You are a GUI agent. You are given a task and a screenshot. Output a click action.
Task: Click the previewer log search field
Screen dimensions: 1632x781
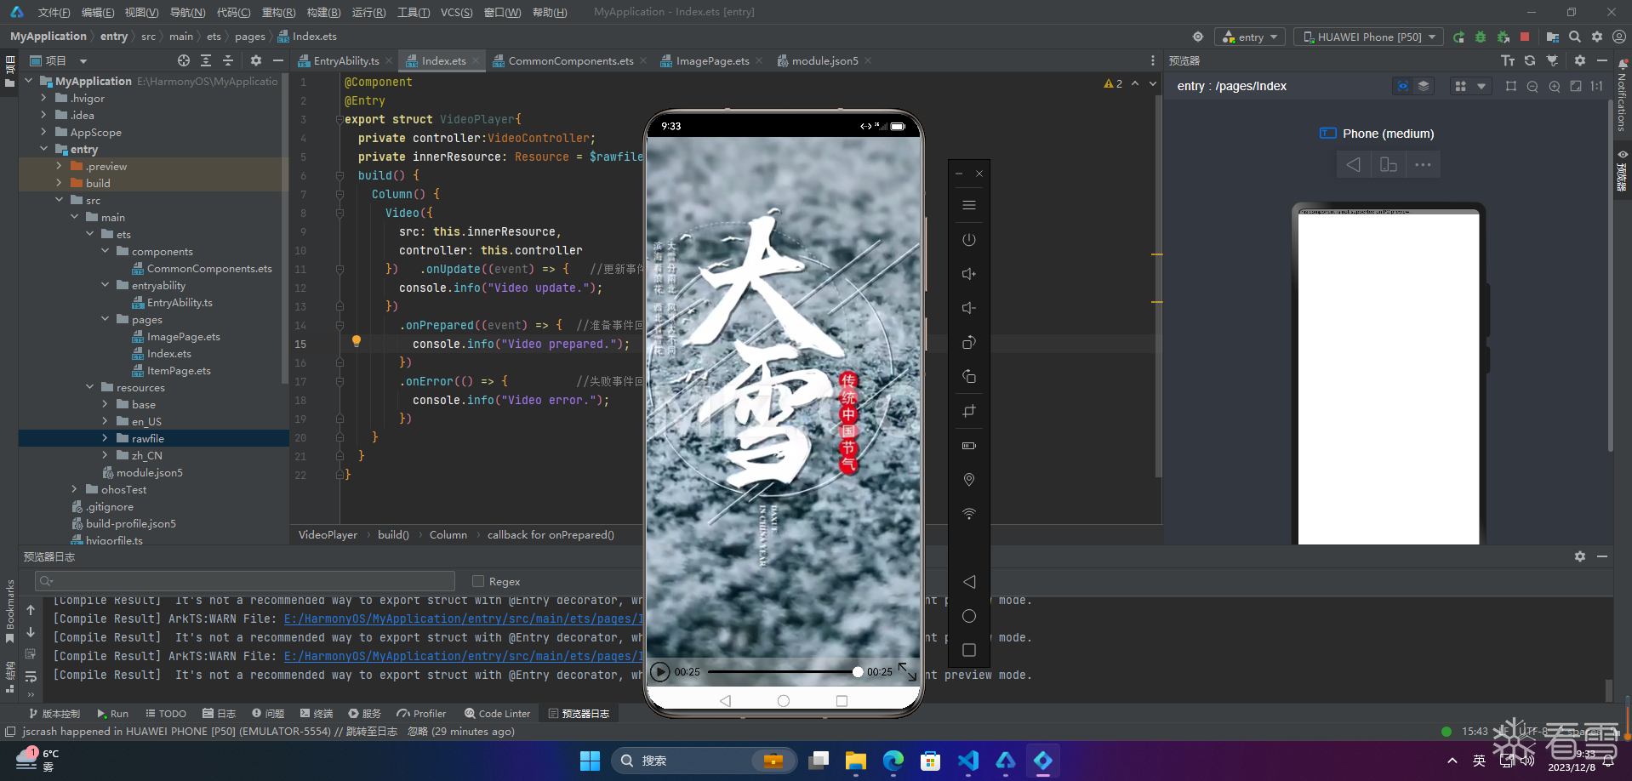coord(245,581)
